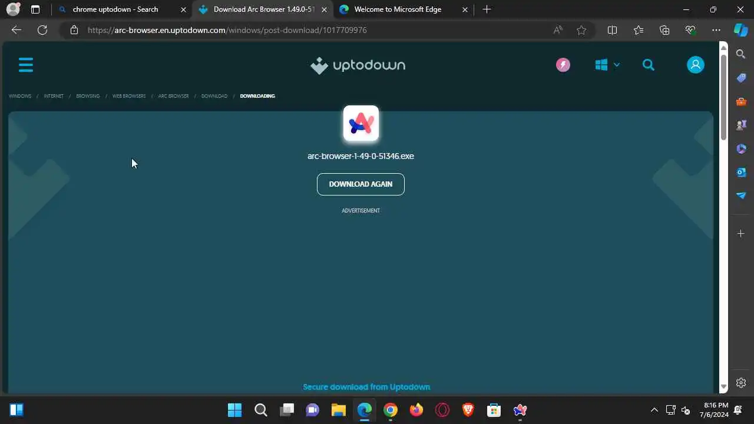Refresh the current page
The image size is (754, 424).
(x=42, y=30)
